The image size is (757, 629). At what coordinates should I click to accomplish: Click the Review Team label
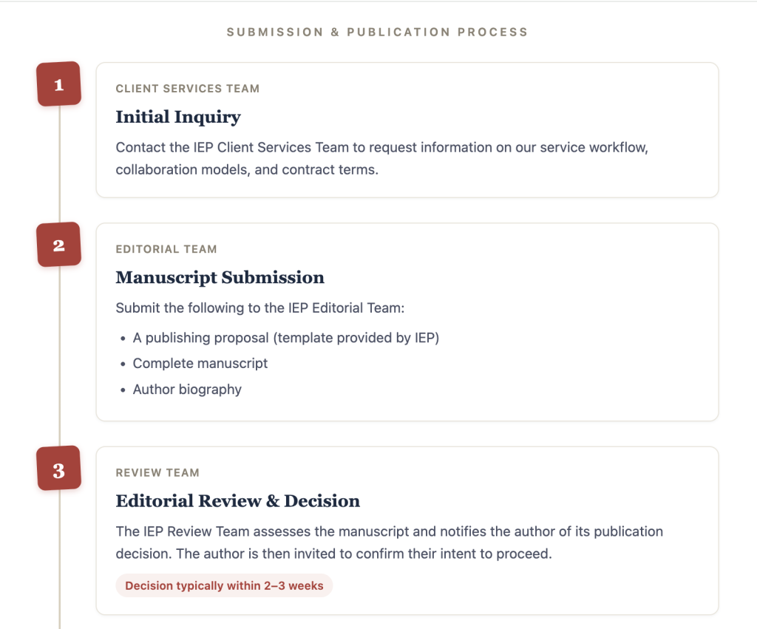pyautogui.click(x=157, y=472)
